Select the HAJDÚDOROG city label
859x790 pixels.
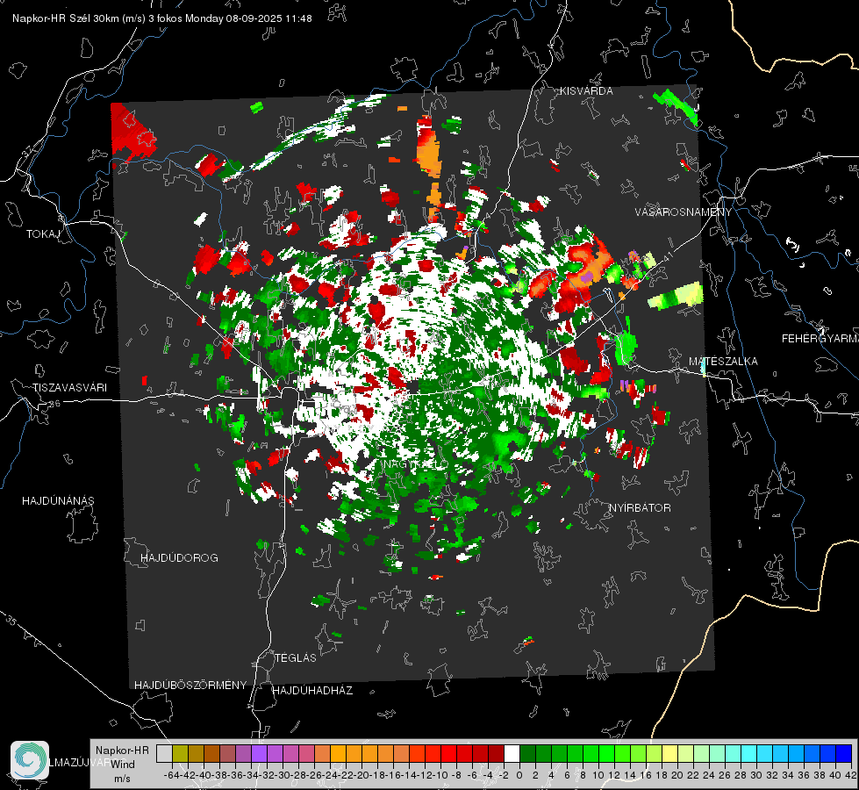pos(179,558)
